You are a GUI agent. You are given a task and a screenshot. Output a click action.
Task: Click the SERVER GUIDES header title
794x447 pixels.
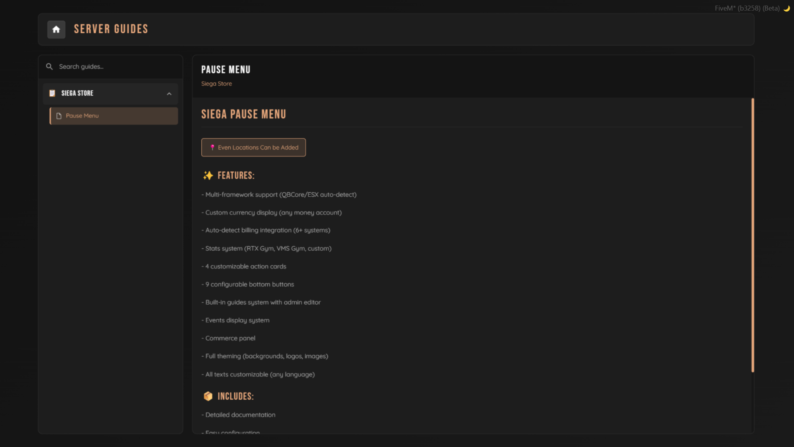point(111,29)
